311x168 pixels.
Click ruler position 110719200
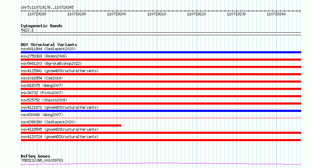pyautogui.click(x=116, y=14)
